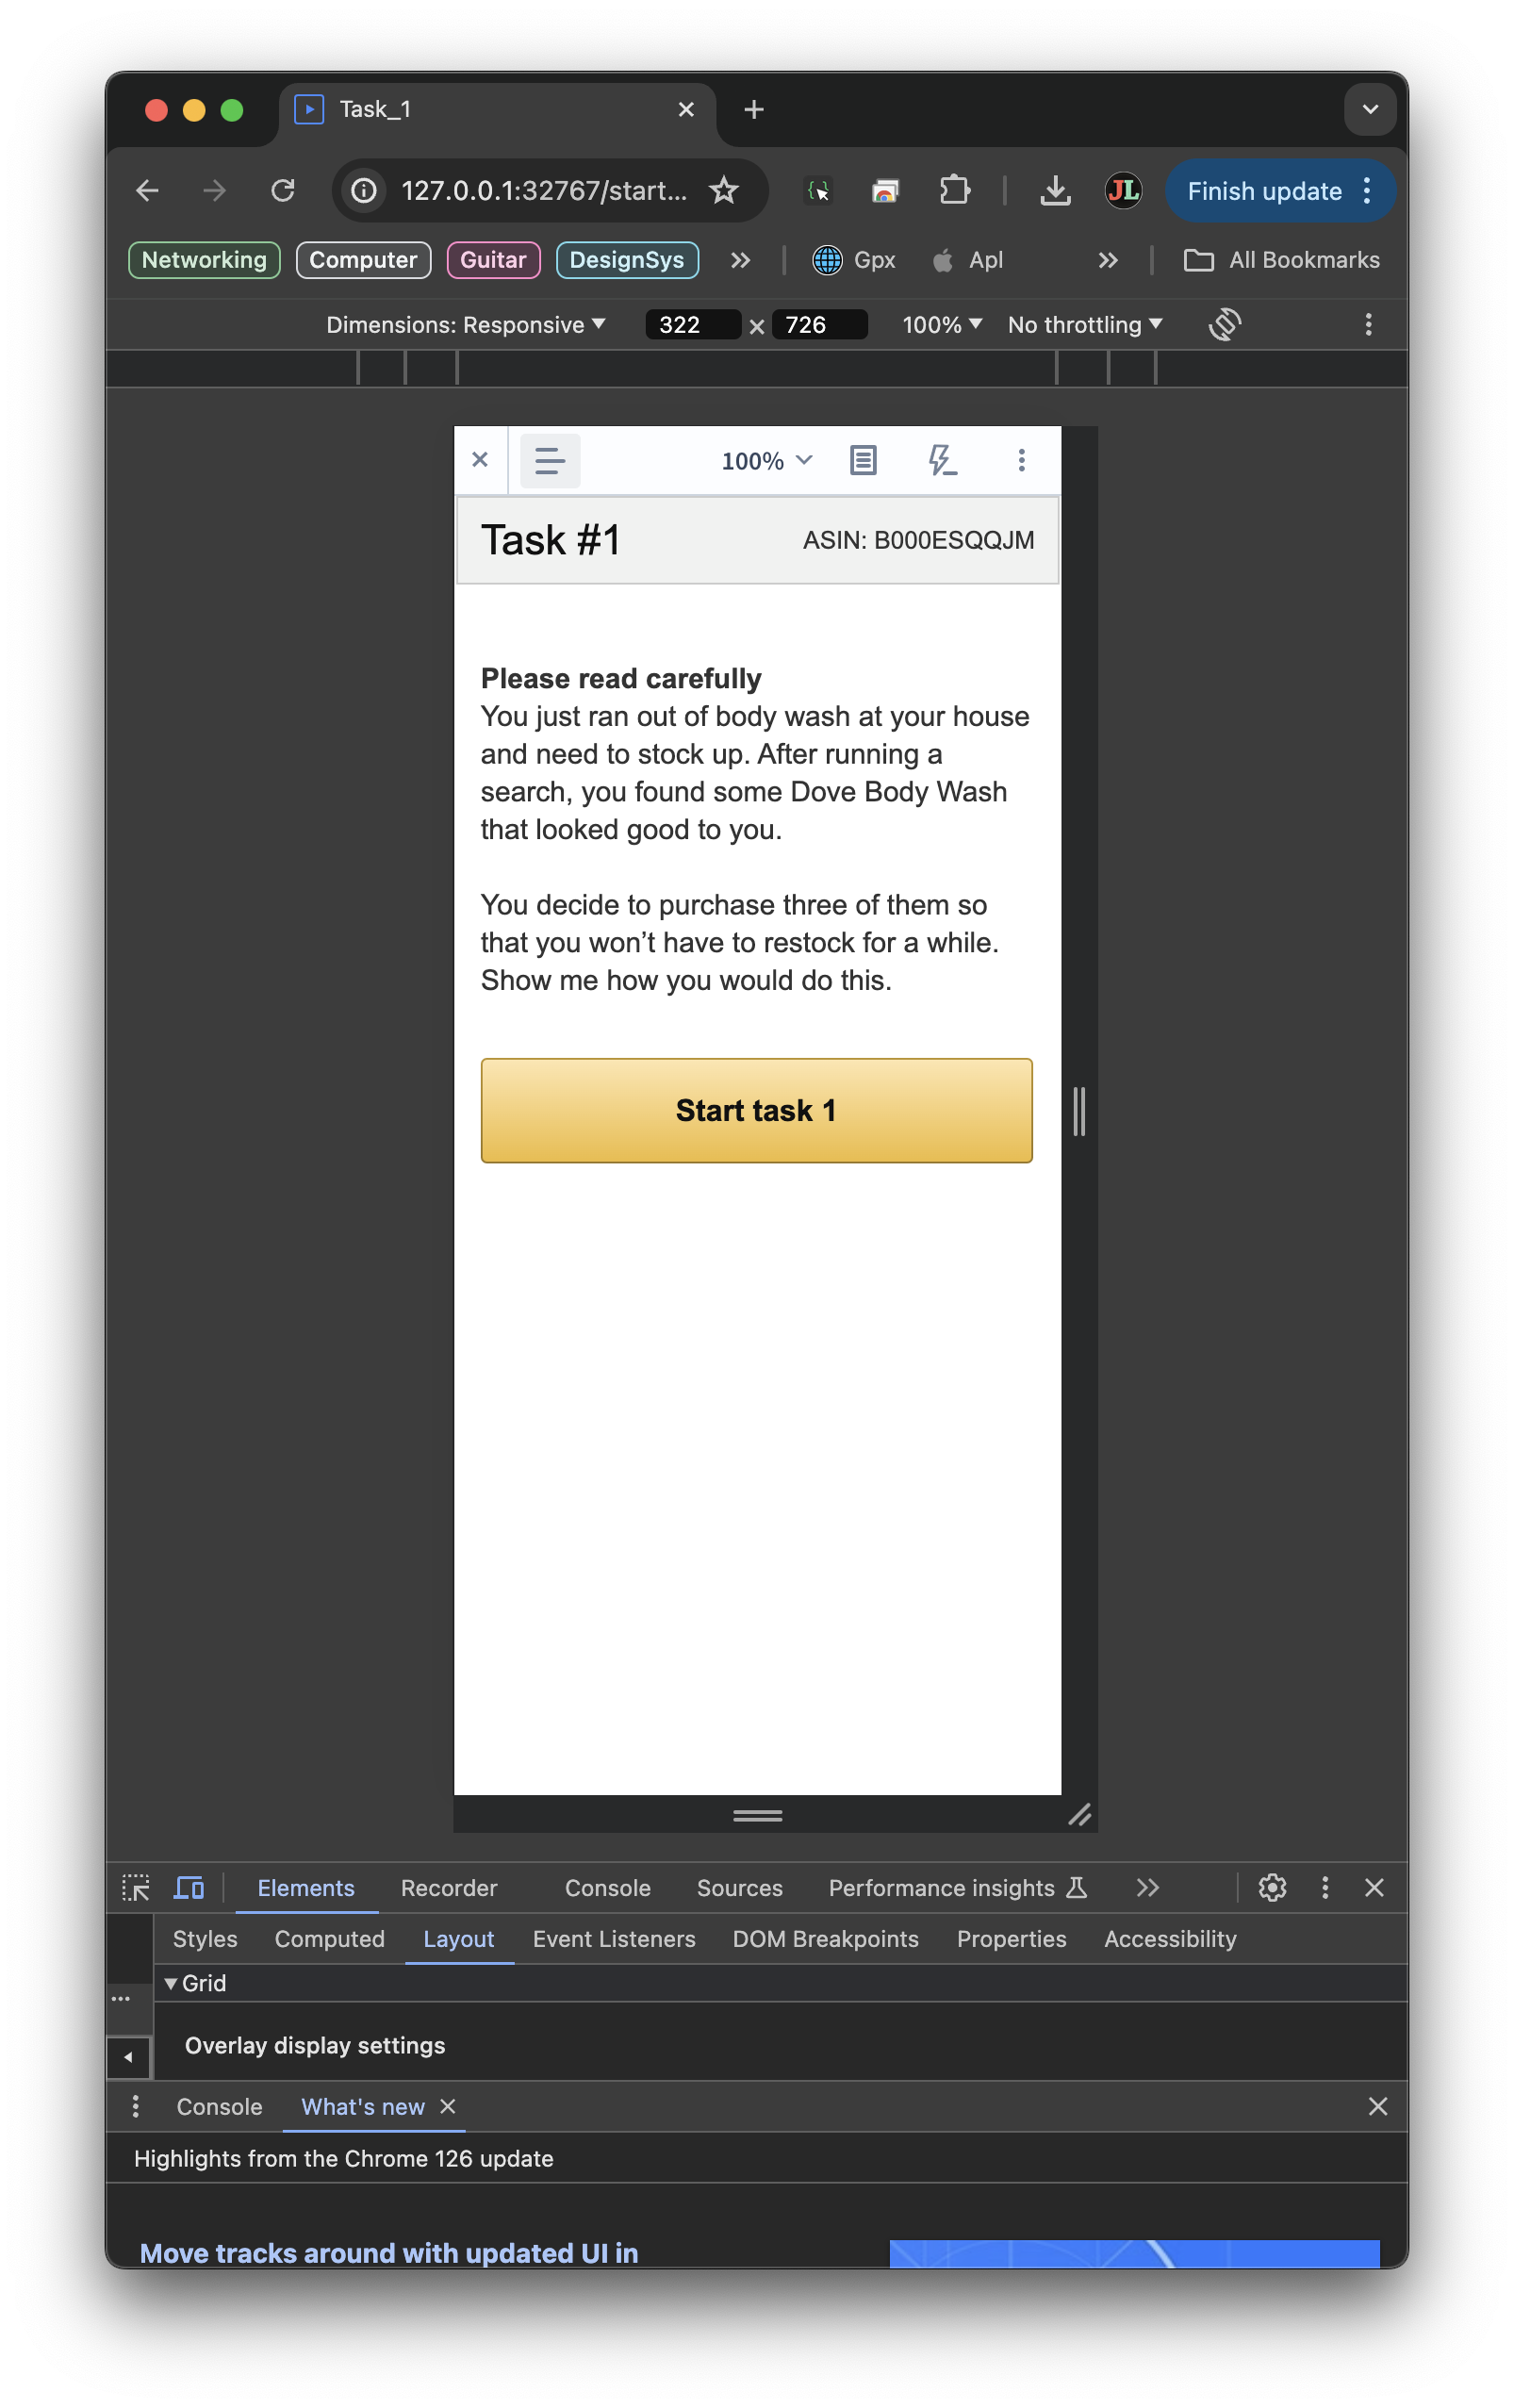Open the Dimensions: Responsive dropdown
Viewport: 1514px width, 2408px height.
pyautogui.click(x=466, y=324)
